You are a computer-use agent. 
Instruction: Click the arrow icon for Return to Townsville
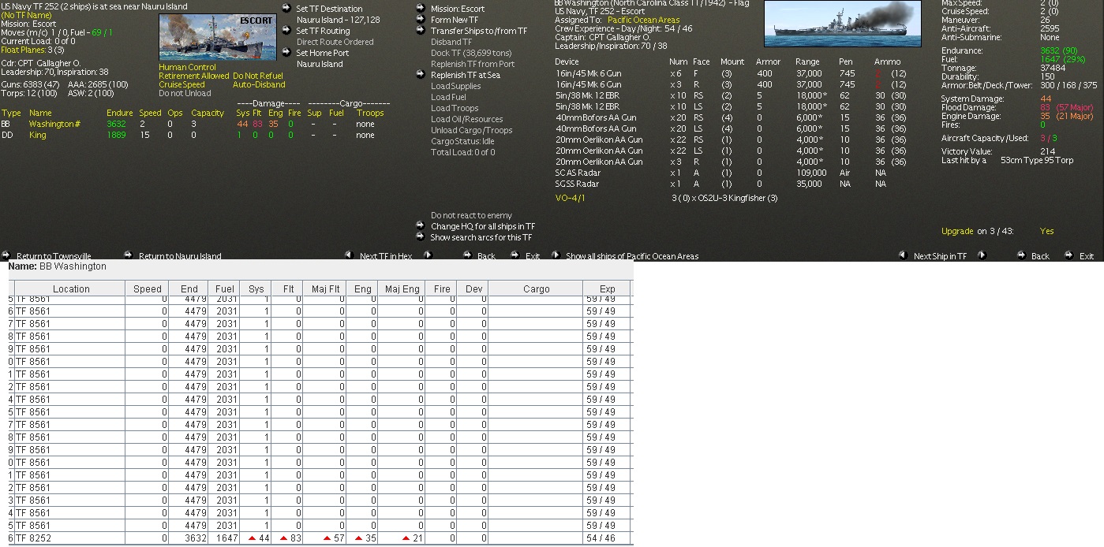pos(6,255)
